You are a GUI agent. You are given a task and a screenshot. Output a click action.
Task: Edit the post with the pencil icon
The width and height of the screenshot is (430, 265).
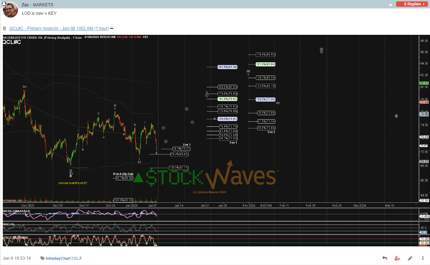pos(410,258)
